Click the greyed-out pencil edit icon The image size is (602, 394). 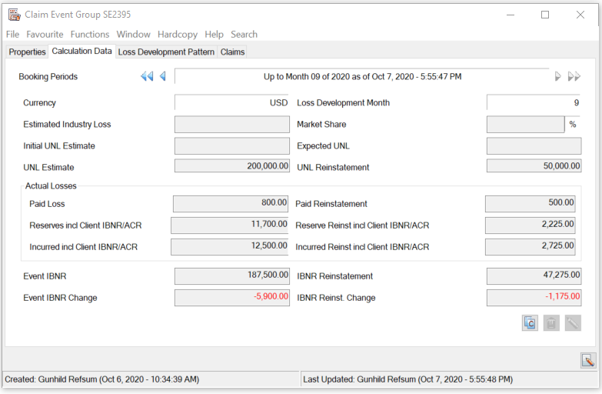coord(573,323)
